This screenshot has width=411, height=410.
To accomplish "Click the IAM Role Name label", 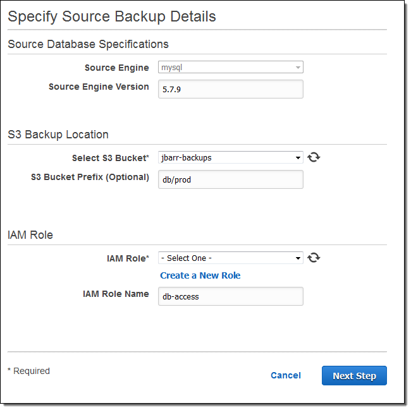I will pos(116,294).
